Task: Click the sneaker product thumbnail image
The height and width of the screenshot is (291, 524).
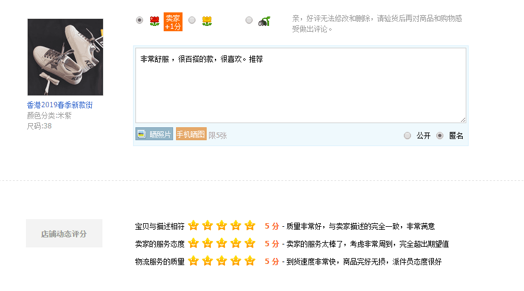Action: point(65,57)
